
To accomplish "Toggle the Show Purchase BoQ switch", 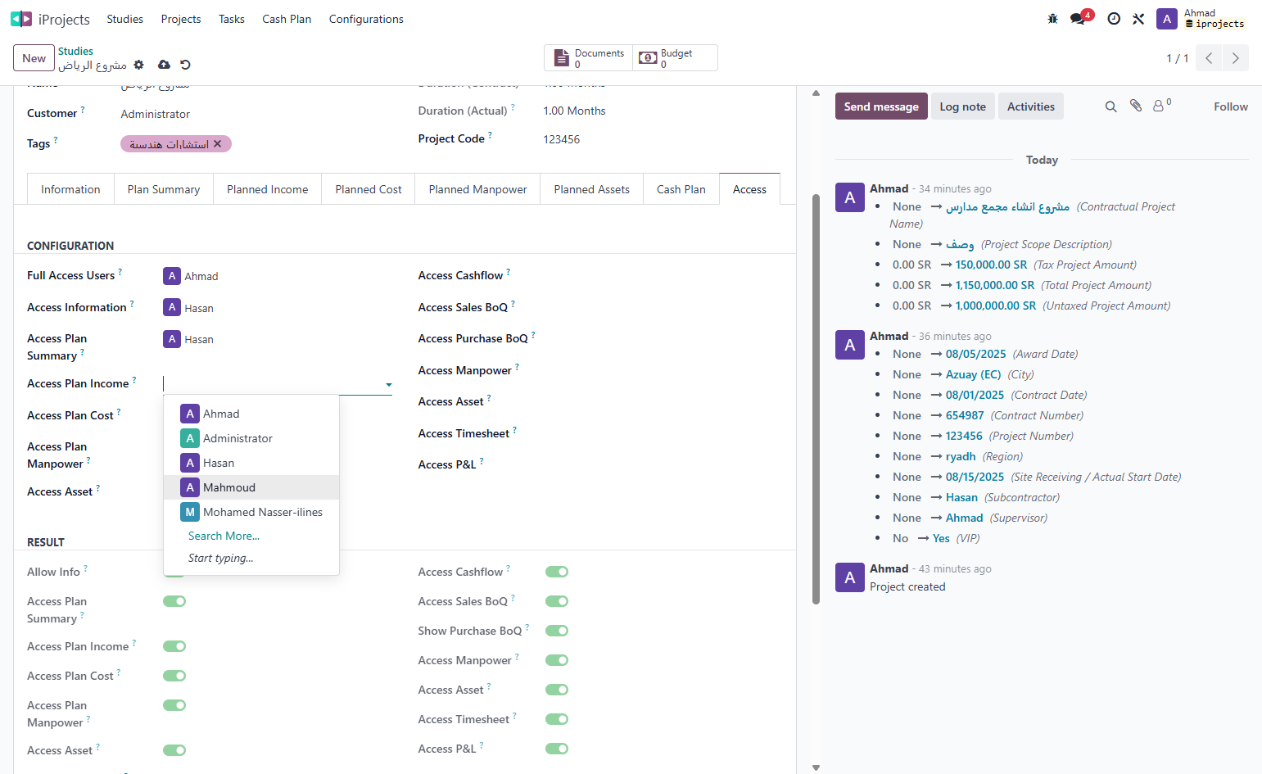I will pos(557,631).
